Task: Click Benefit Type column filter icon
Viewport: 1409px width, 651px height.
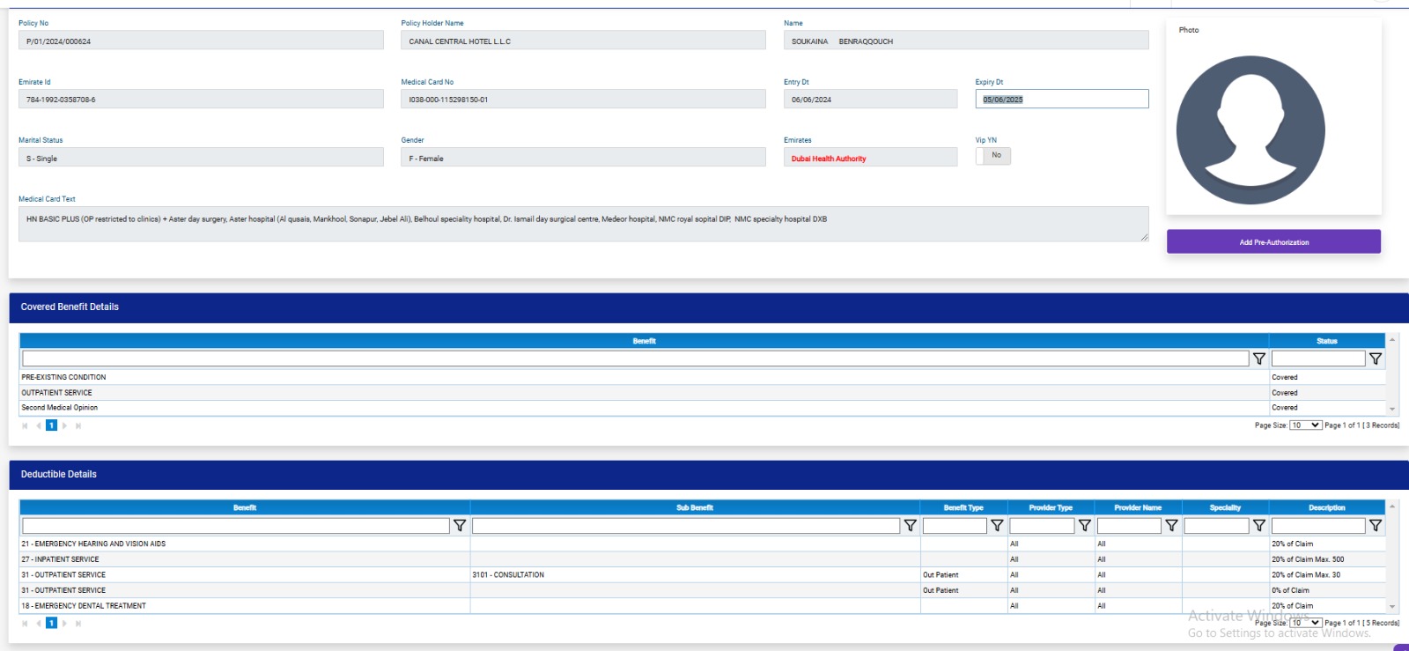Action: point(997,525)
